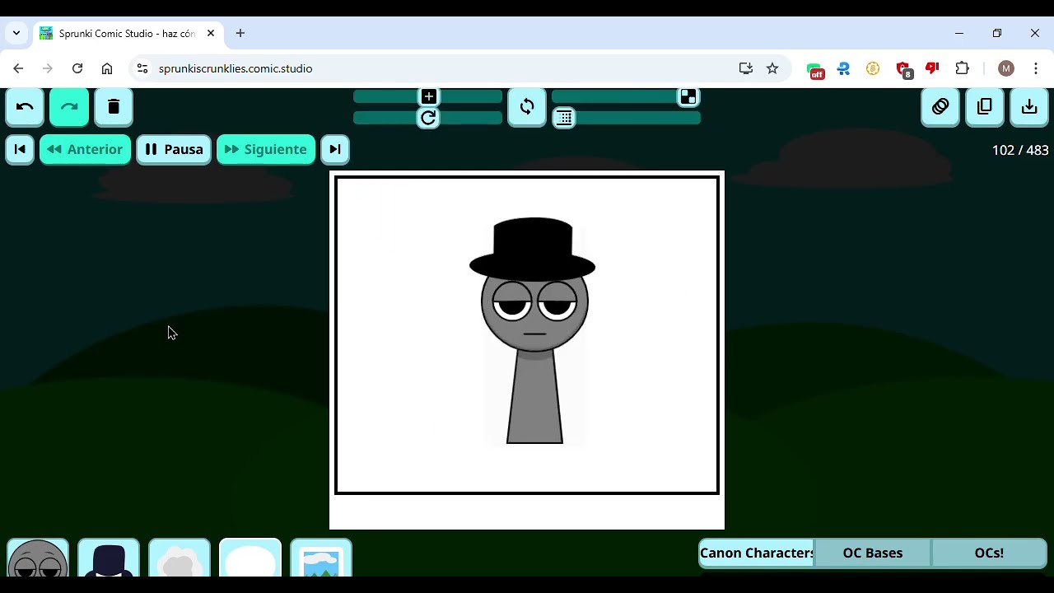Select the gray cloud shape thumbnail
Viewport: 1054px width, 593px height.
point(180,558)
